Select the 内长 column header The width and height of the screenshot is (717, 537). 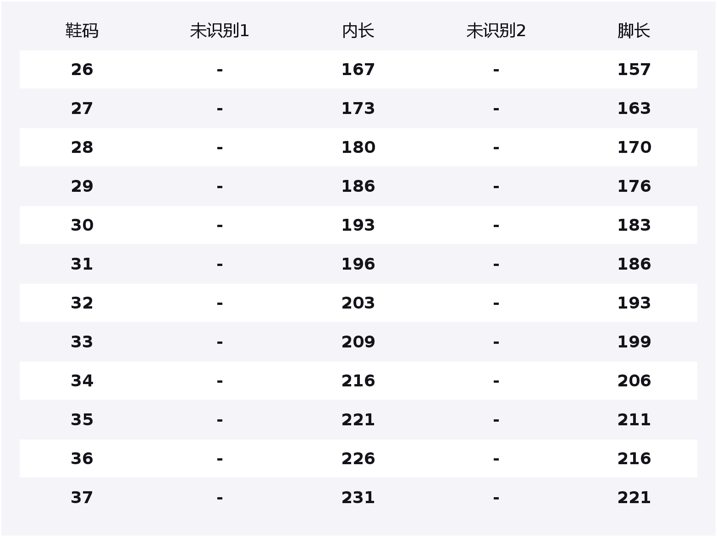pos(358,31)
